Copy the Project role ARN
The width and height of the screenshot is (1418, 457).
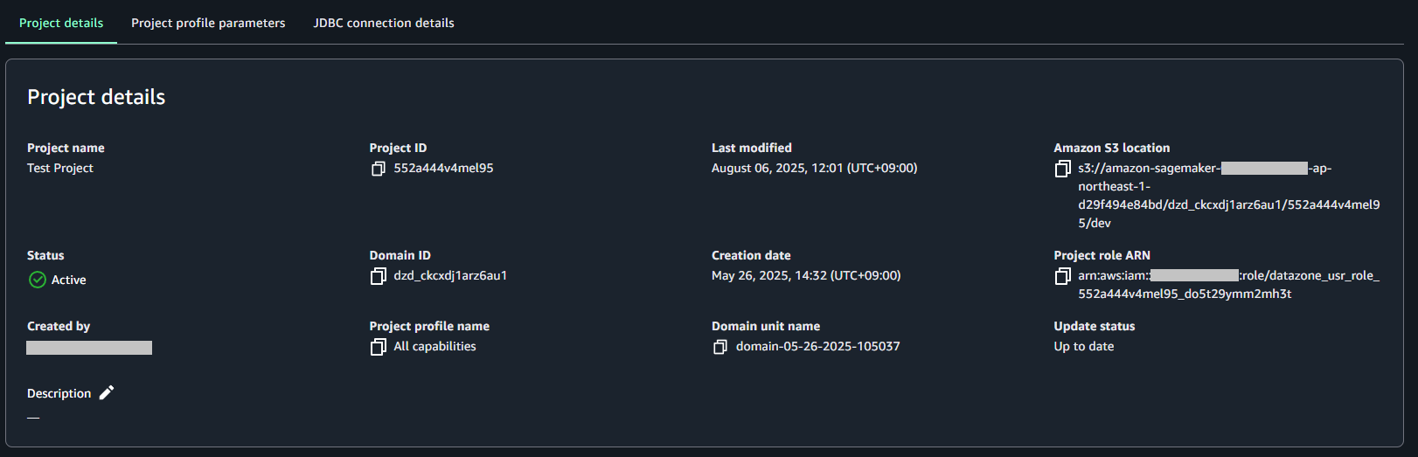(1062, 276)
